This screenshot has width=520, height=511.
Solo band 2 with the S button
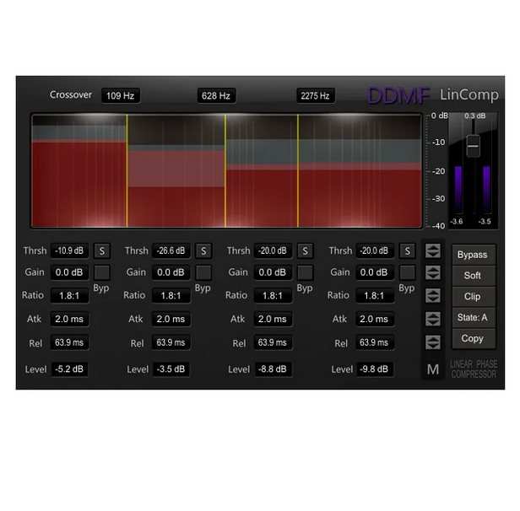(203, 251)
